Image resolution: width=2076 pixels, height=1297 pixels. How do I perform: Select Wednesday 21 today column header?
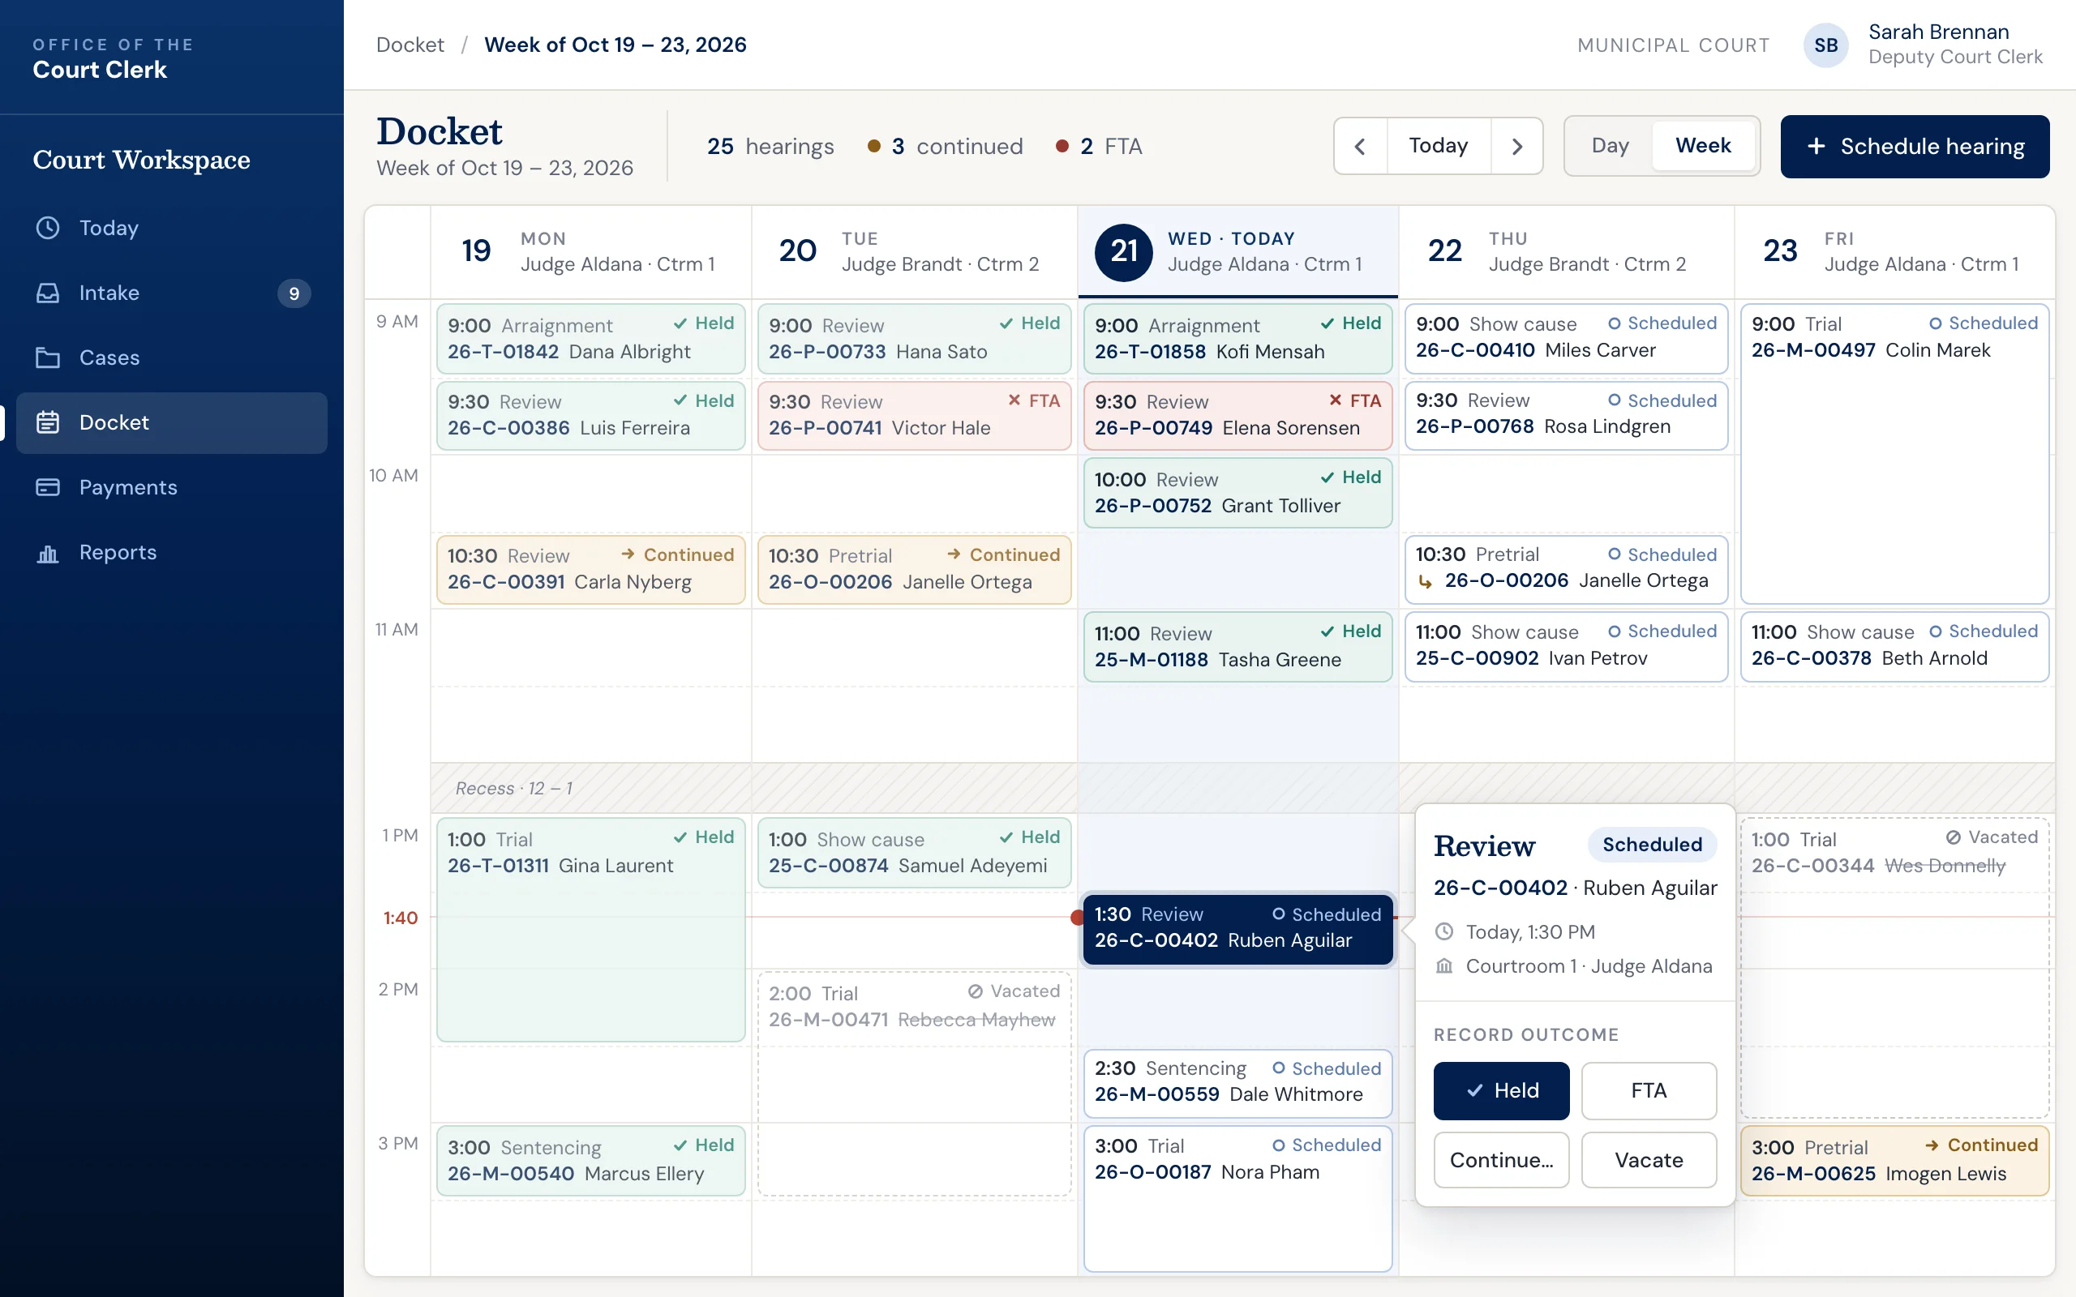[1237, 251]
